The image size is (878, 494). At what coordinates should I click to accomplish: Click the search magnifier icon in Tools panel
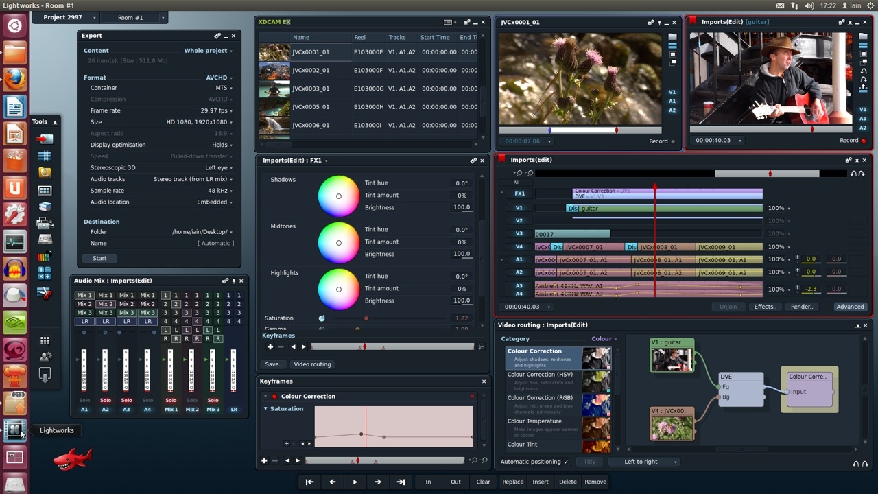pyautogui.click(x=45, y=173)
